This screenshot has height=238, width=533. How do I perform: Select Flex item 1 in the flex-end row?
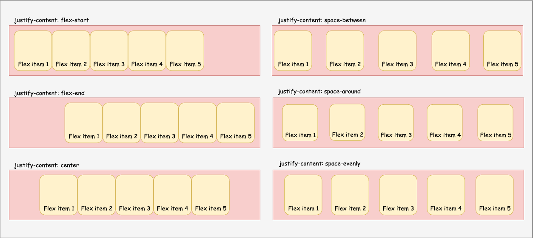[84, 123]
